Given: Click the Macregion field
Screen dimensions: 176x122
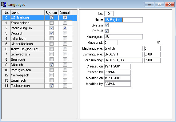Looking at the screenshot, I should pyautogui.click(x=123, y=37).
